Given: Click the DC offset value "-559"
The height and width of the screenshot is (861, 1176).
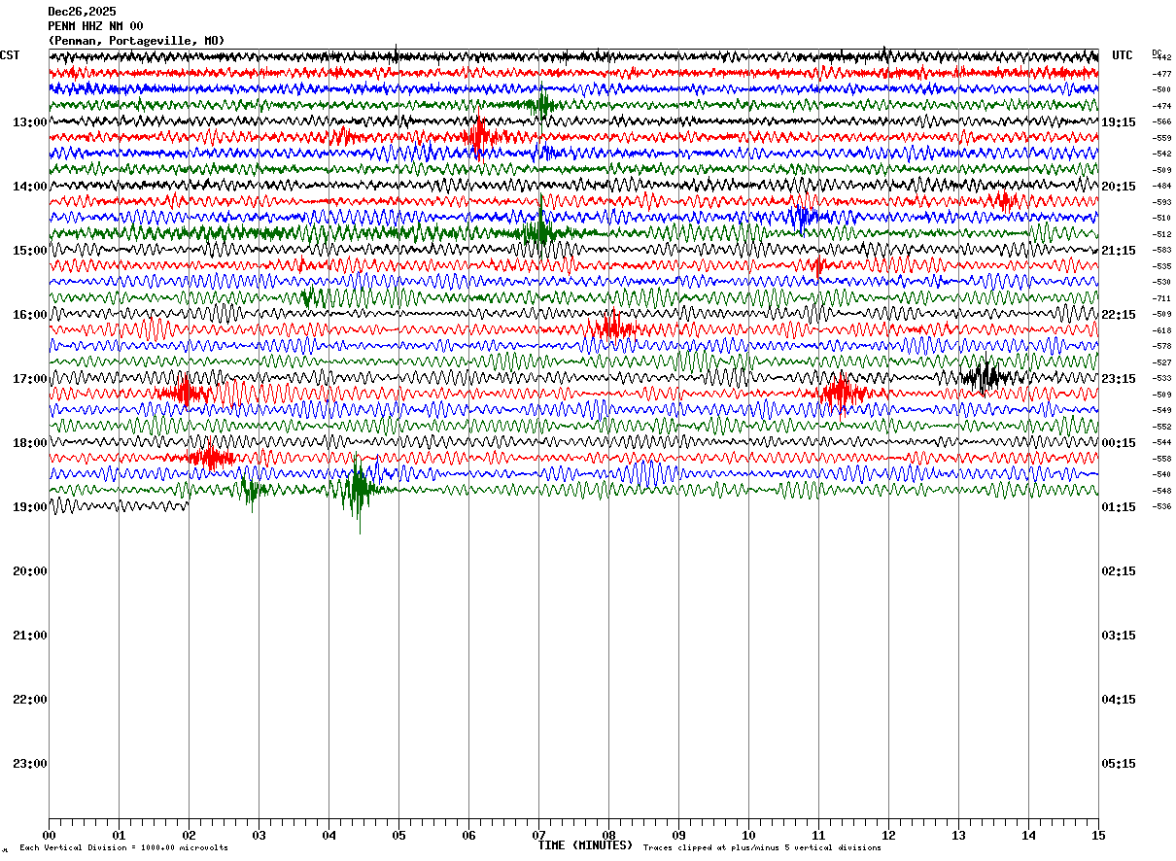Looking at the screenshot, I should tap(1162, 138).
